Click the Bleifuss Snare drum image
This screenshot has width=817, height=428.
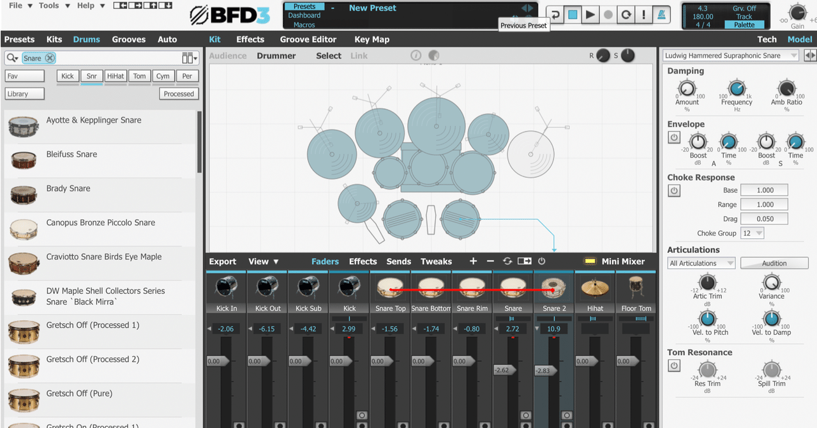click(x=24, y=160)
